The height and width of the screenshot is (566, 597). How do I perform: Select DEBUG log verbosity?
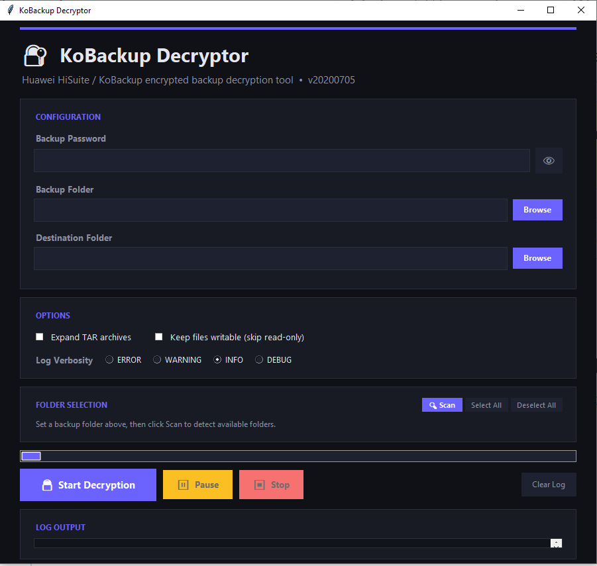259,359
